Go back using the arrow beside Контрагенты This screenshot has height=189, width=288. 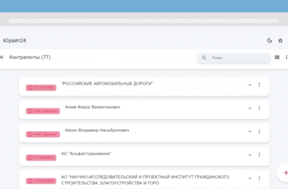click(x=2, y=57)
